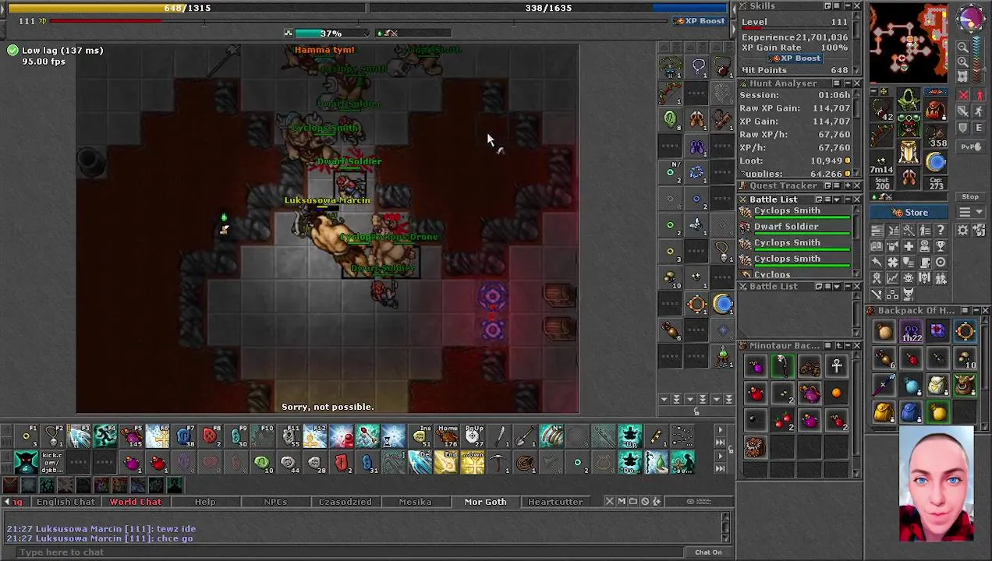Toggle the PvP mode button
Viewport: 992px width, 561px height.
[970, 146]
